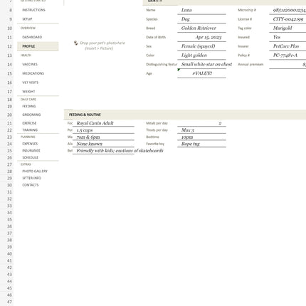The height and width of the screenshot is (306, 306).
Task: Select the walk times field 7am & 6pm
Action: tap(103, 137)
